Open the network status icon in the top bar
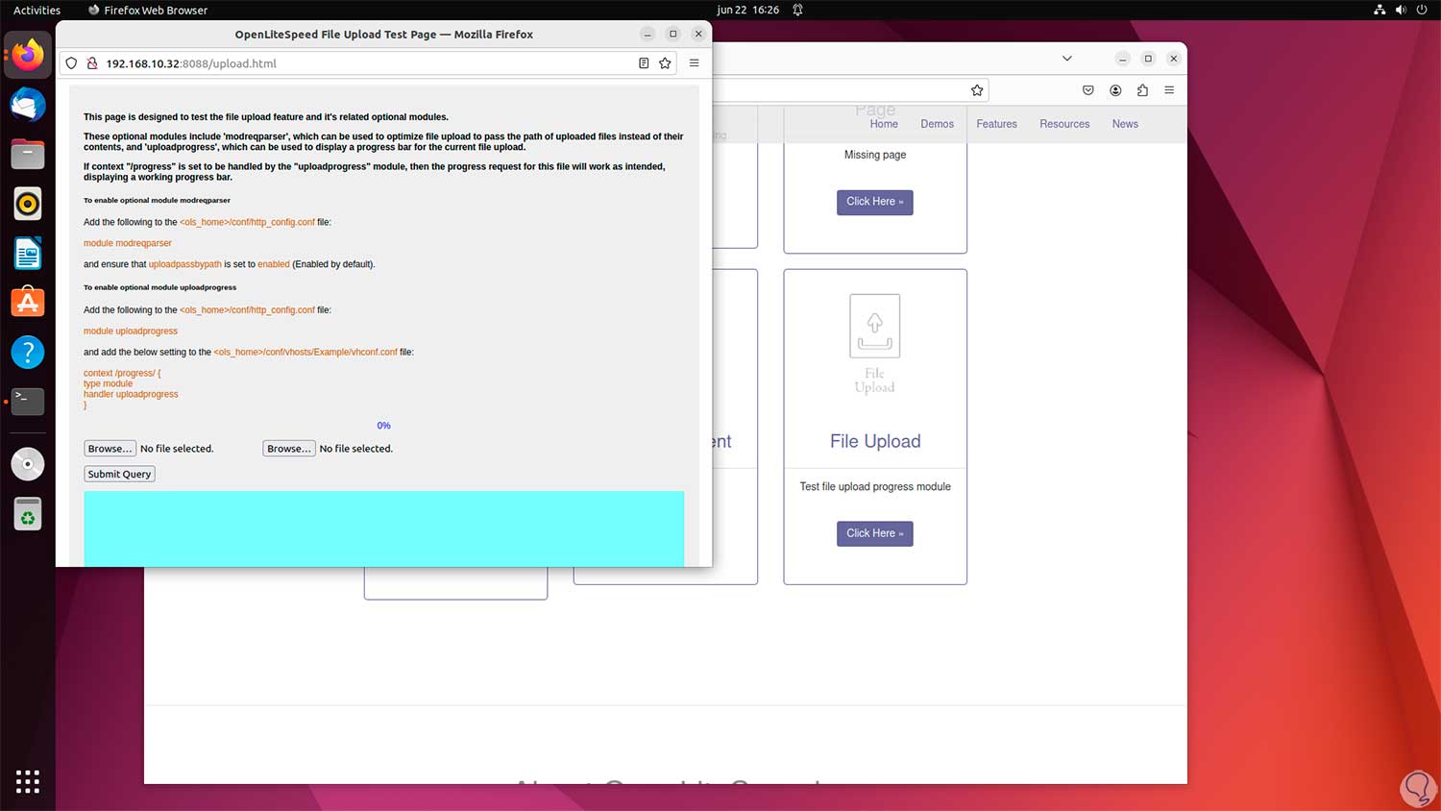Screen dimensions: 1441x811 pyautogui.click(x=1380, y=10)
